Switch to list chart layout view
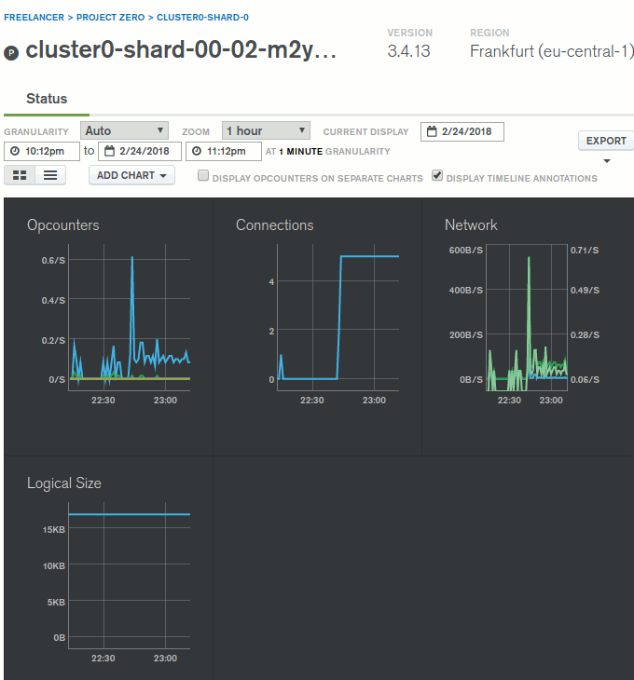Viewport: 634px width, 680px height. click(x=49, y=175)
